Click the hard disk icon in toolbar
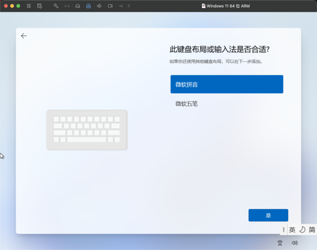Image resolution: width=317 pixels, height=250 pixels. click(78, 6)
